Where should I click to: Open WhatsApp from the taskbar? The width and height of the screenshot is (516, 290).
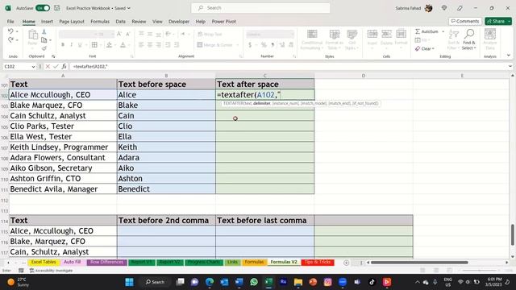(254, 282)
